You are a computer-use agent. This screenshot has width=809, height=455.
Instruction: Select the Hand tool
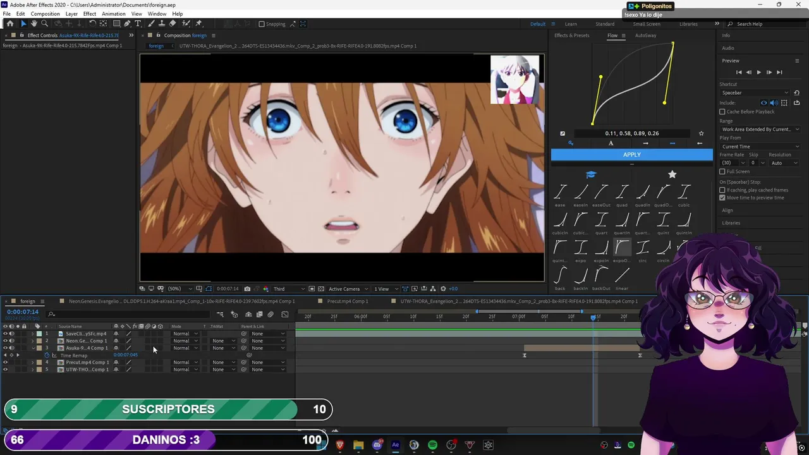tap(34, 23)
